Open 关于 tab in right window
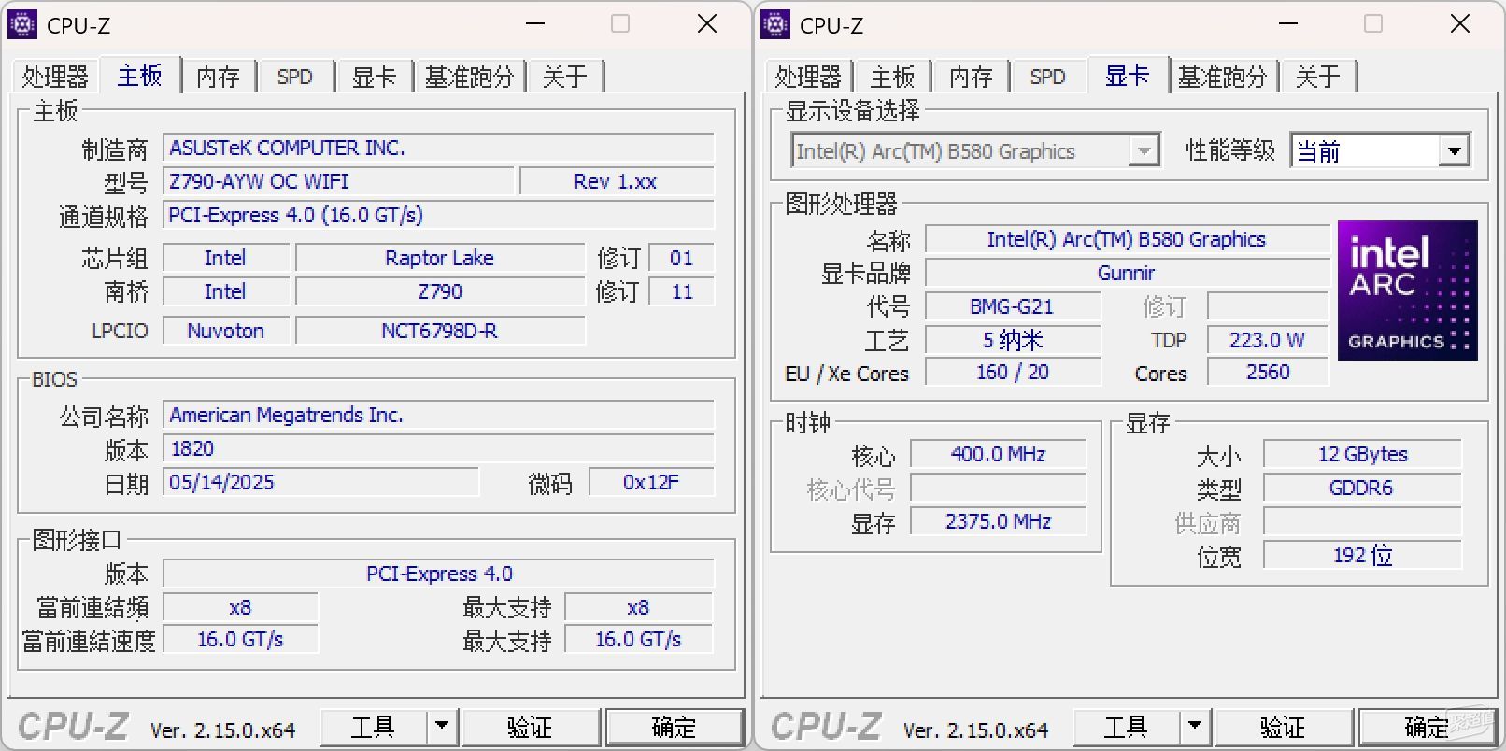The image size is (1506, 751). [1318, 77]
